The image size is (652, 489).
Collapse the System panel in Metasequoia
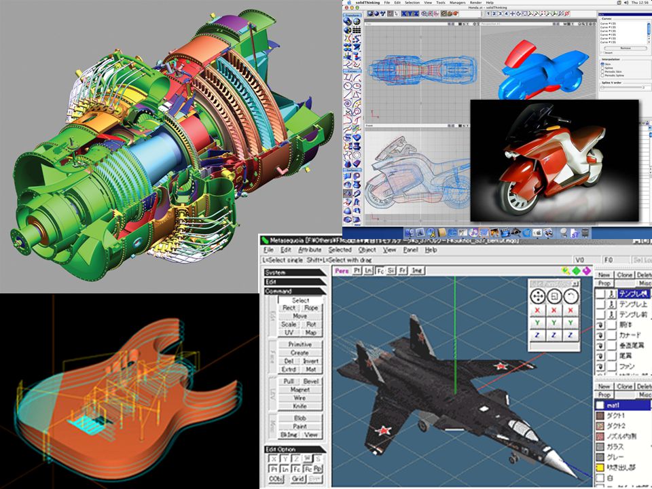point(295,272)
